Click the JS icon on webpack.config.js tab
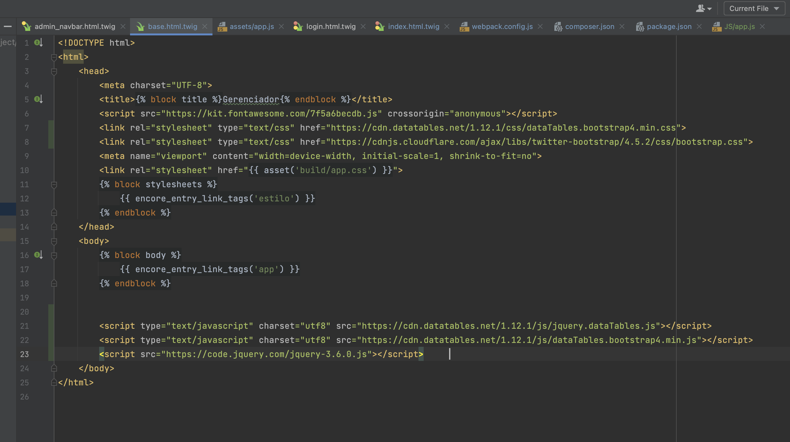790x442 pixels. [x=464, y=26]
